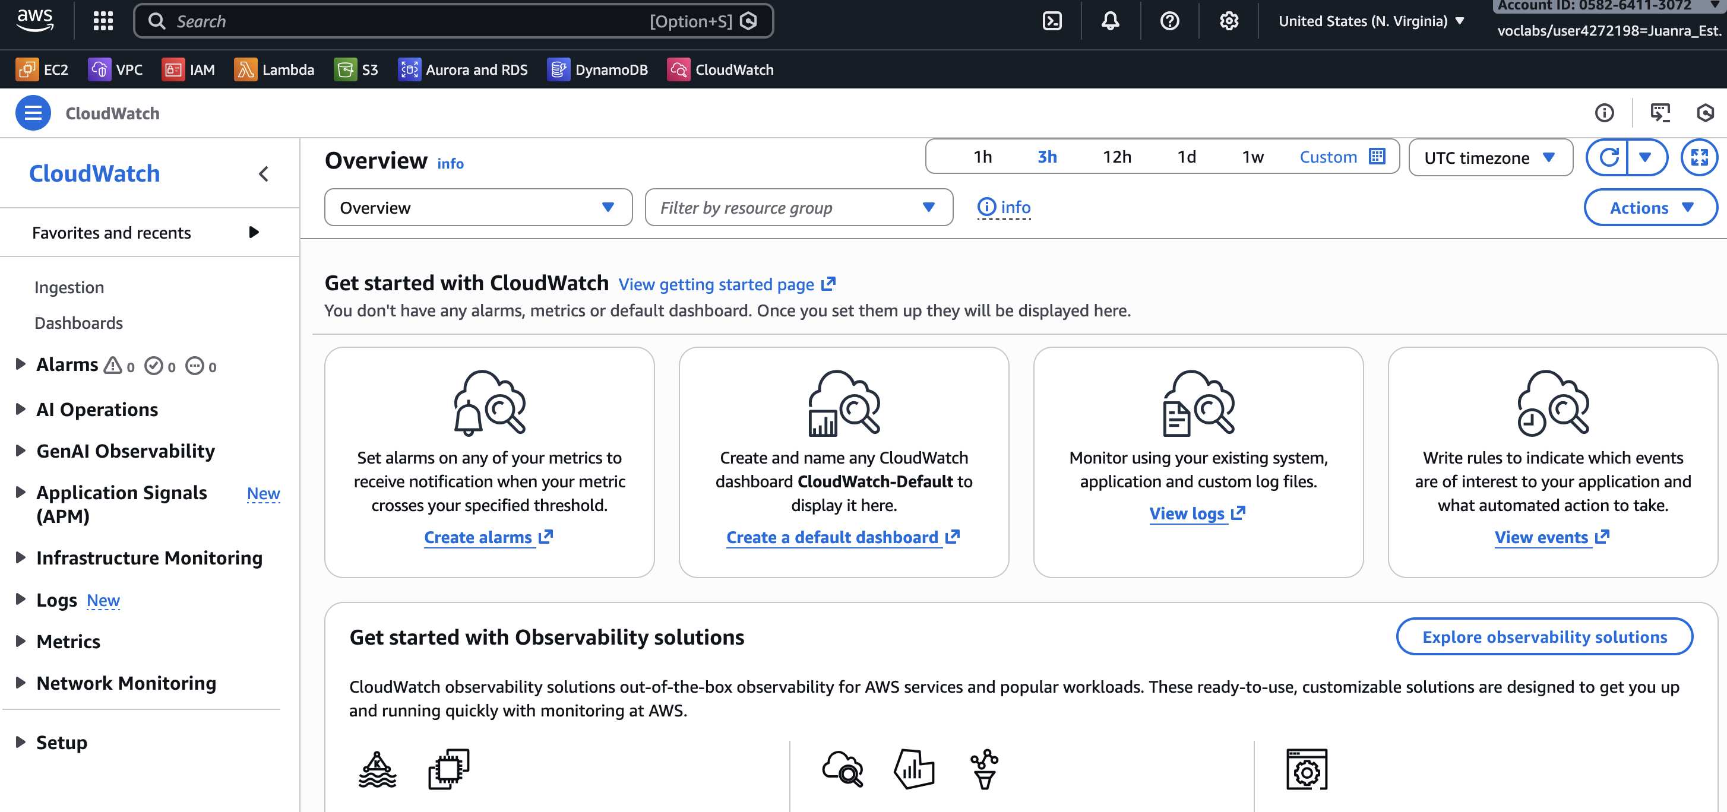Click in the AWS Search field
The image size is (1727, 812).
click(402, 21)
